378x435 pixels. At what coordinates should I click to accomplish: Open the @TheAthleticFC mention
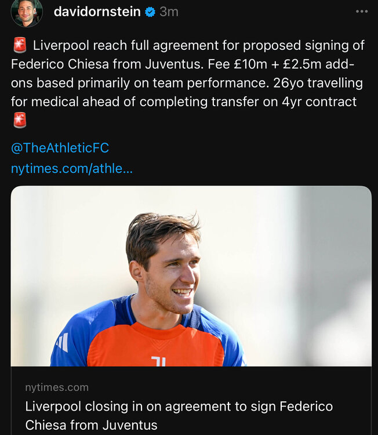[x=60, y=147]
